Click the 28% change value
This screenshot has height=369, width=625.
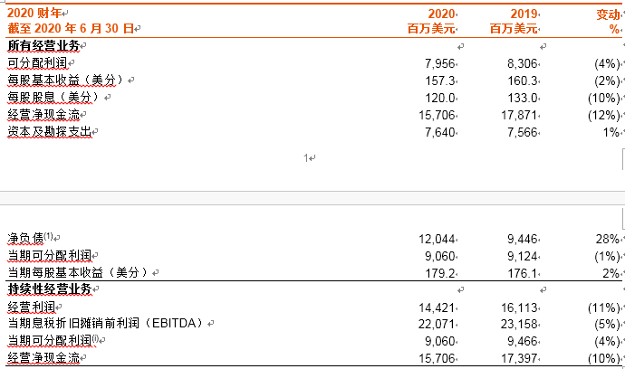point(608,239)
